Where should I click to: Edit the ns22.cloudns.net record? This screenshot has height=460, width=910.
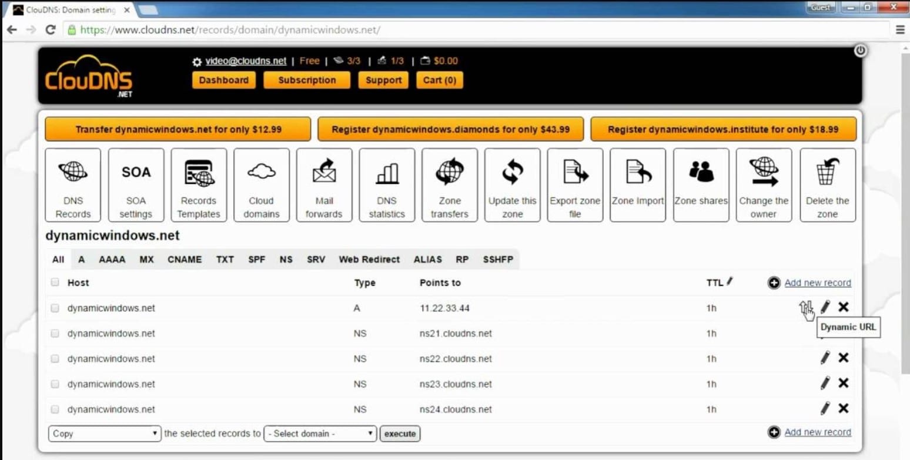pyautogui.click(x=825, y=358)
